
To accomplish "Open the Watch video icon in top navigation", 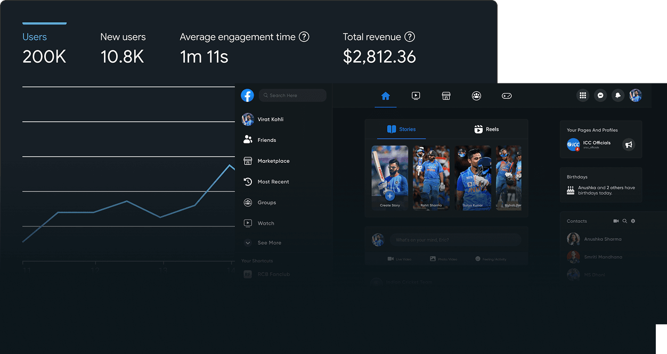I will 416,96.
